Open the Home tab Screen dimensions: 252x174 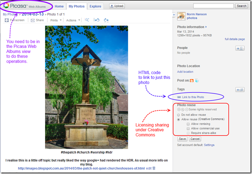pos(59,6)
